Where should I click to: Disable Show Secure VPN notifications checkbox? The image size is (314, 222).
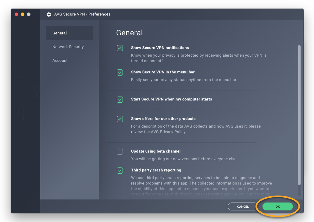120,48
